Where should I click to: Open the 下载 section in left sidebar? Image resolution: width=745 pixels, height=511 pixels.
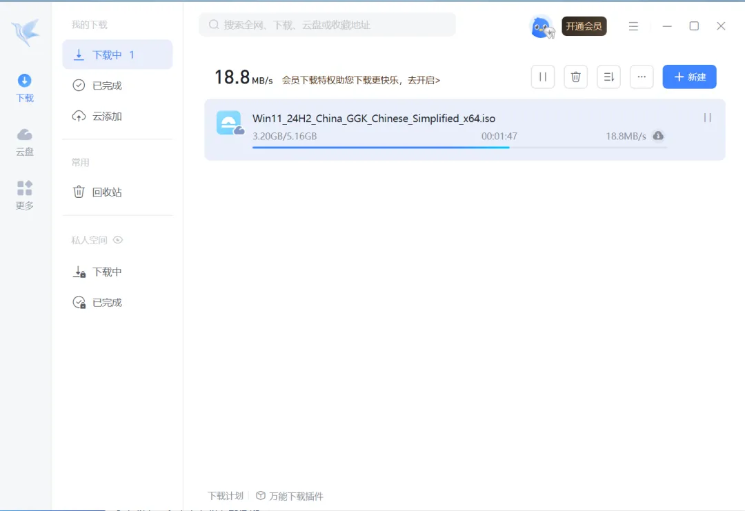(25, 88)
